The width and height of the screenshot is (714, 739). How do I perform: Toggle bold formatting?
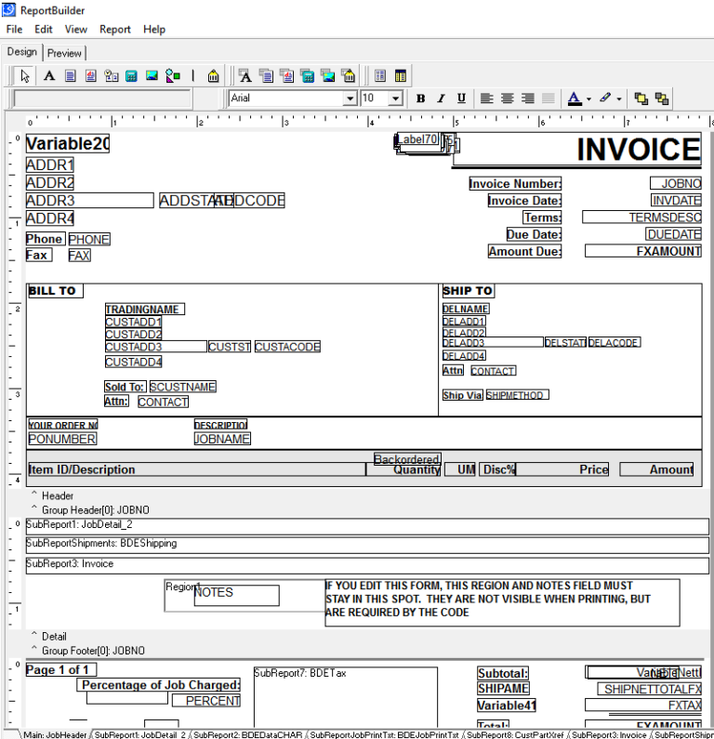pos(420,98)
